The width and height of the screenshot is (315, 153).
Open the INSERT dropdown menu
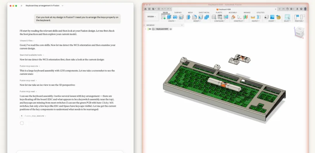click(272, 21)
